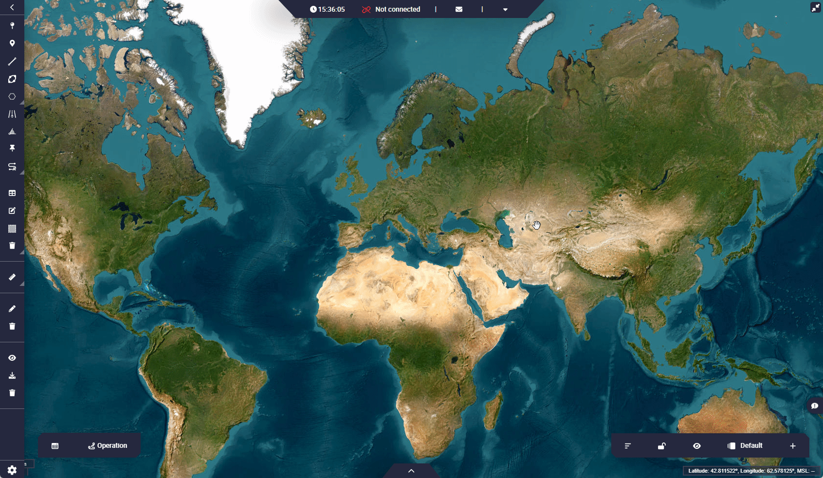Select the dashed-square area selection tool
Screen dimensions: 823x478
pos(12,229)
